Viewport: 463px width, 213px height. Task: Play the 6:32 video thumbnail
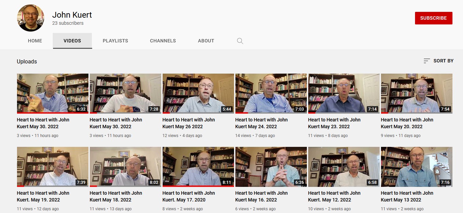point(52,93)
